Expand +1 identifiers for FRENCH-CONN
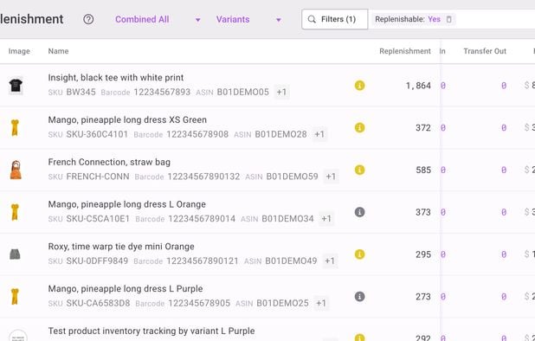 331,177
